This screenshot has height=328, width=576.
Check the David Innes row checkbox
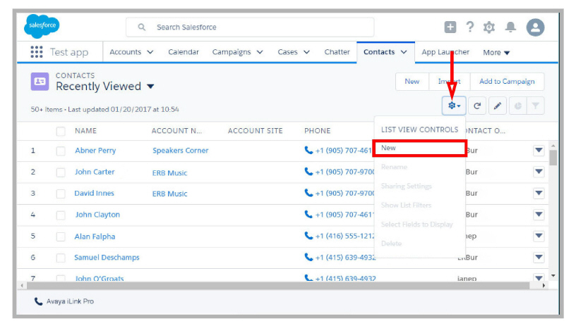61,193
